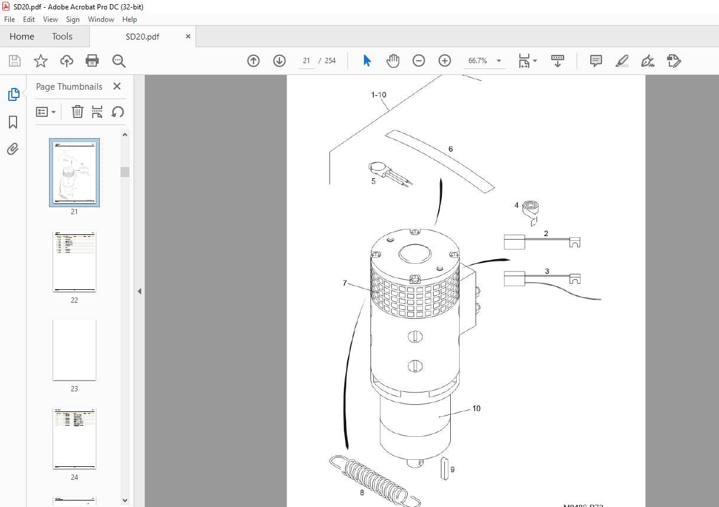Select the page 23 blank thumbnail
Viewport: 719px width, 507px height.
(74, 350)
